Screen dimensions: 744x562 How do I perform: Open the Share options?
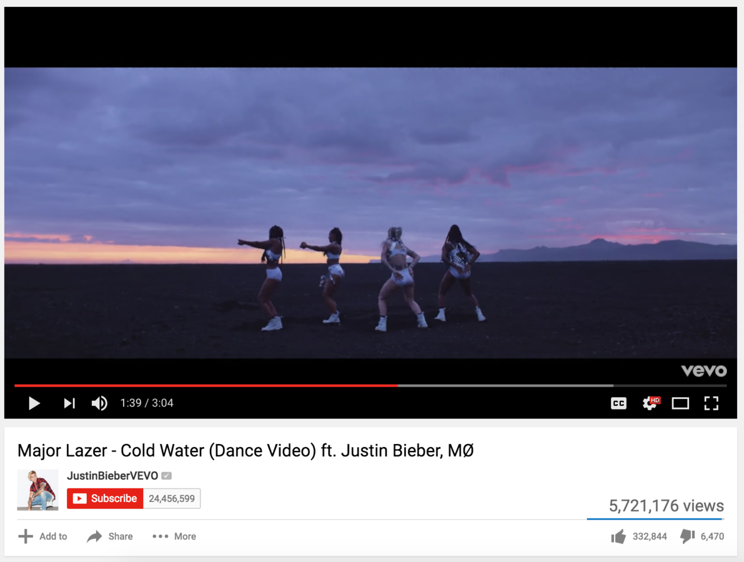point(109,536)
